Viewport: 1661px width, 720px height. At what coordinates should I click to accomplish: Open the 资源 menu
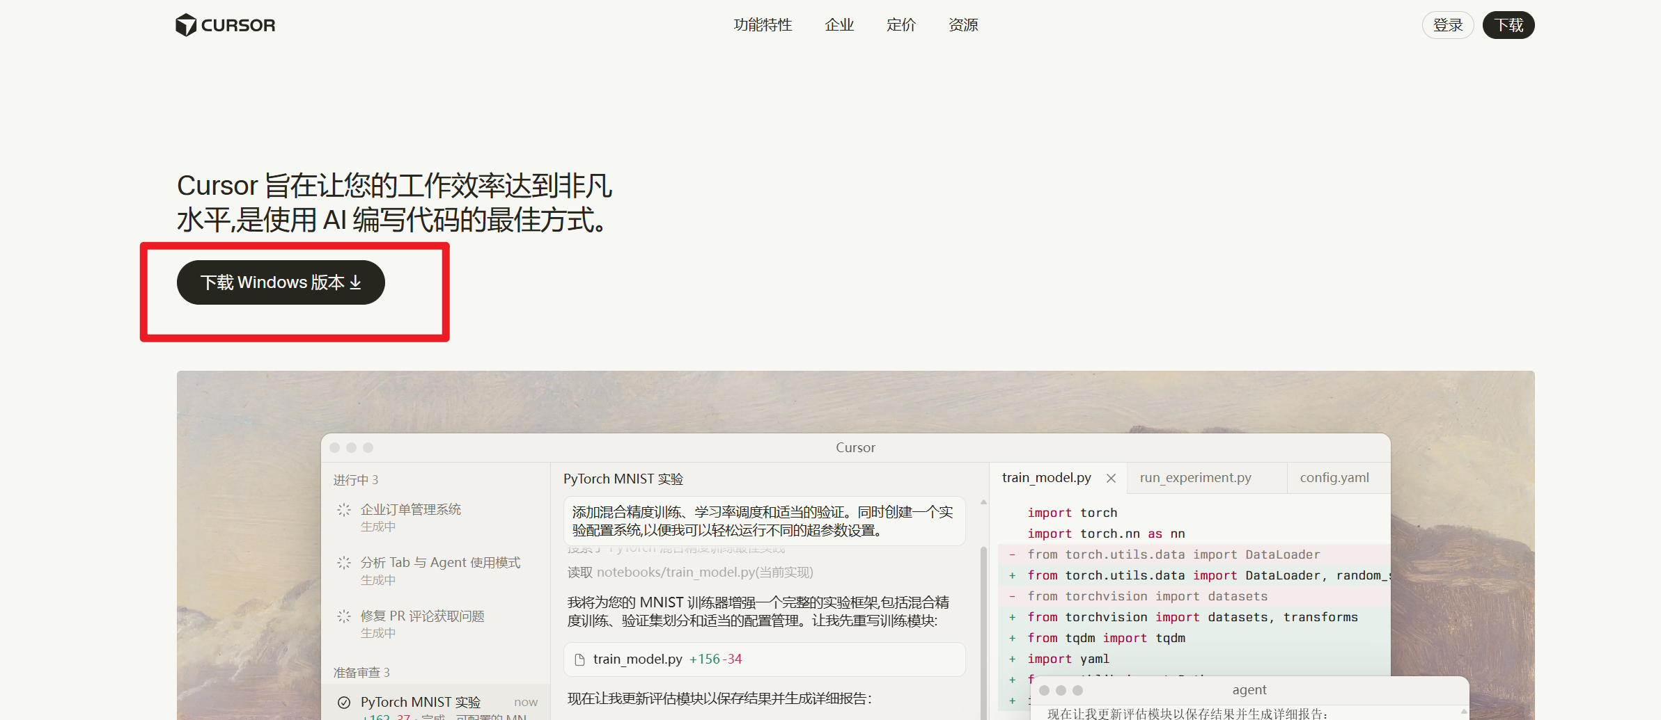(963, 25)
